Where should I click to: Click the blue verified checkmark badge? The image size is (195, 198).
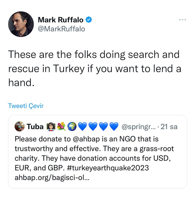tap(89, 20)
